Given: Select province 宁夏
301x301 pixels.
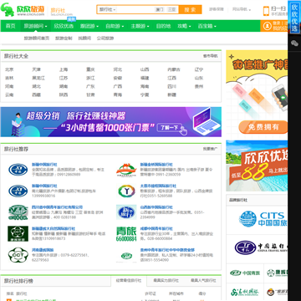Looking at the screenshot, I should [x=145, y=94].
